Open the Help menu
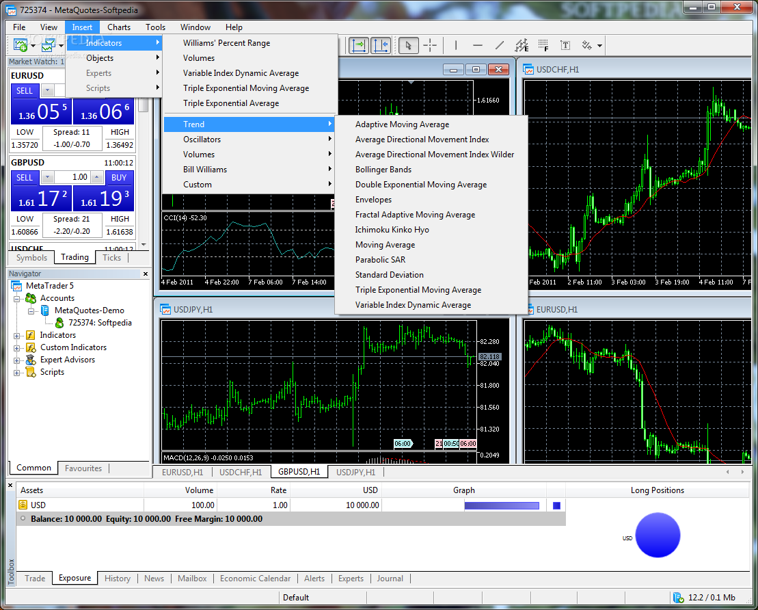The width and height of the screenshot is (758, 610). tap(234, 27)
